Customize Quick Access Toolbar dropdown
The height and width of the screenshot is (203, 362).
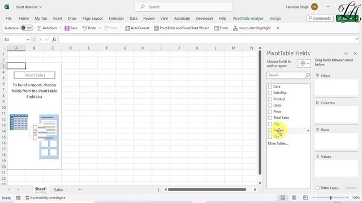pos(278,28)
